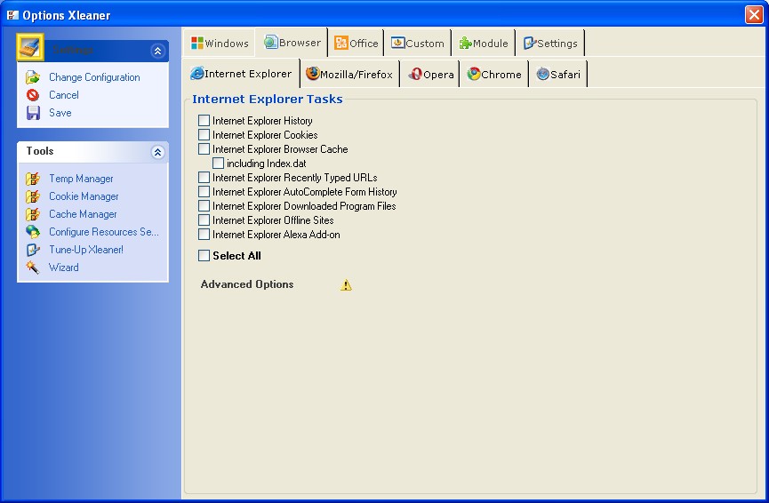This screenshot has height=503, width=769.
Task: Switch to the Windows tab
Action: pos(220,44)
